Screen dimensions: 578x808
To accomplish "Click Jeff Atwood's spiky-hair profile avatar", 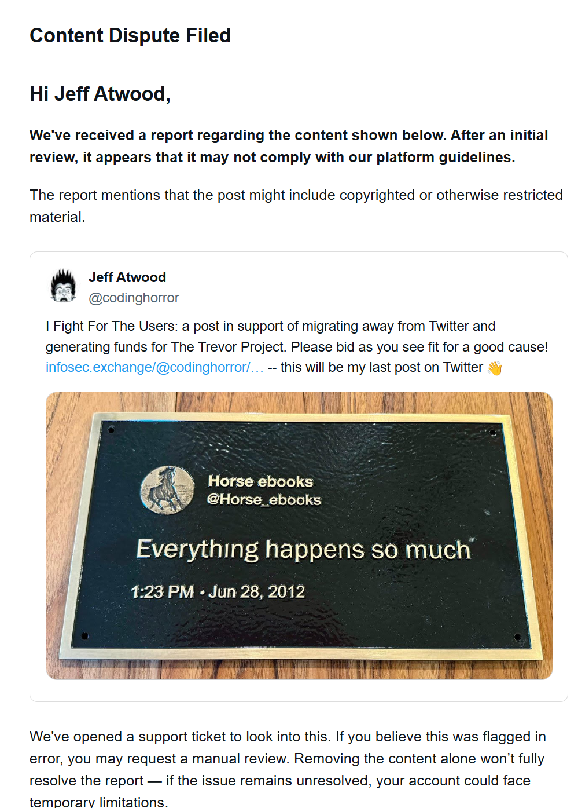I will point(64,286).
